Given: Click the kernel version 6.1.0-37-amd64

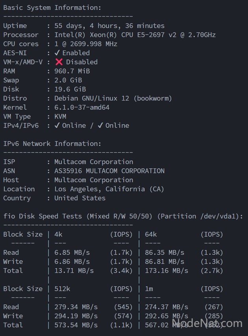Looking at the screenshot, I should (x=82, y=107).
